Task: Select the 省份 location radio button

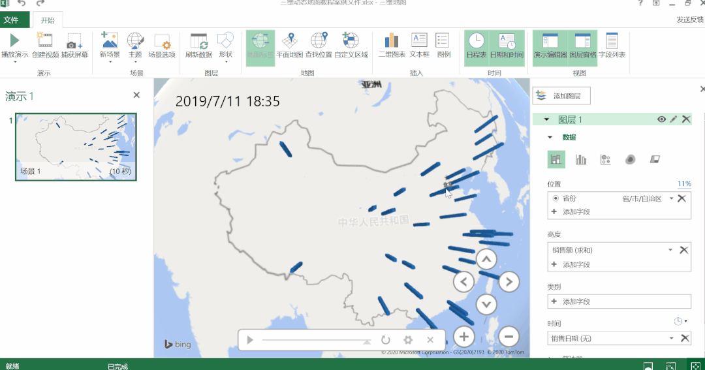Action: point(556,198)
